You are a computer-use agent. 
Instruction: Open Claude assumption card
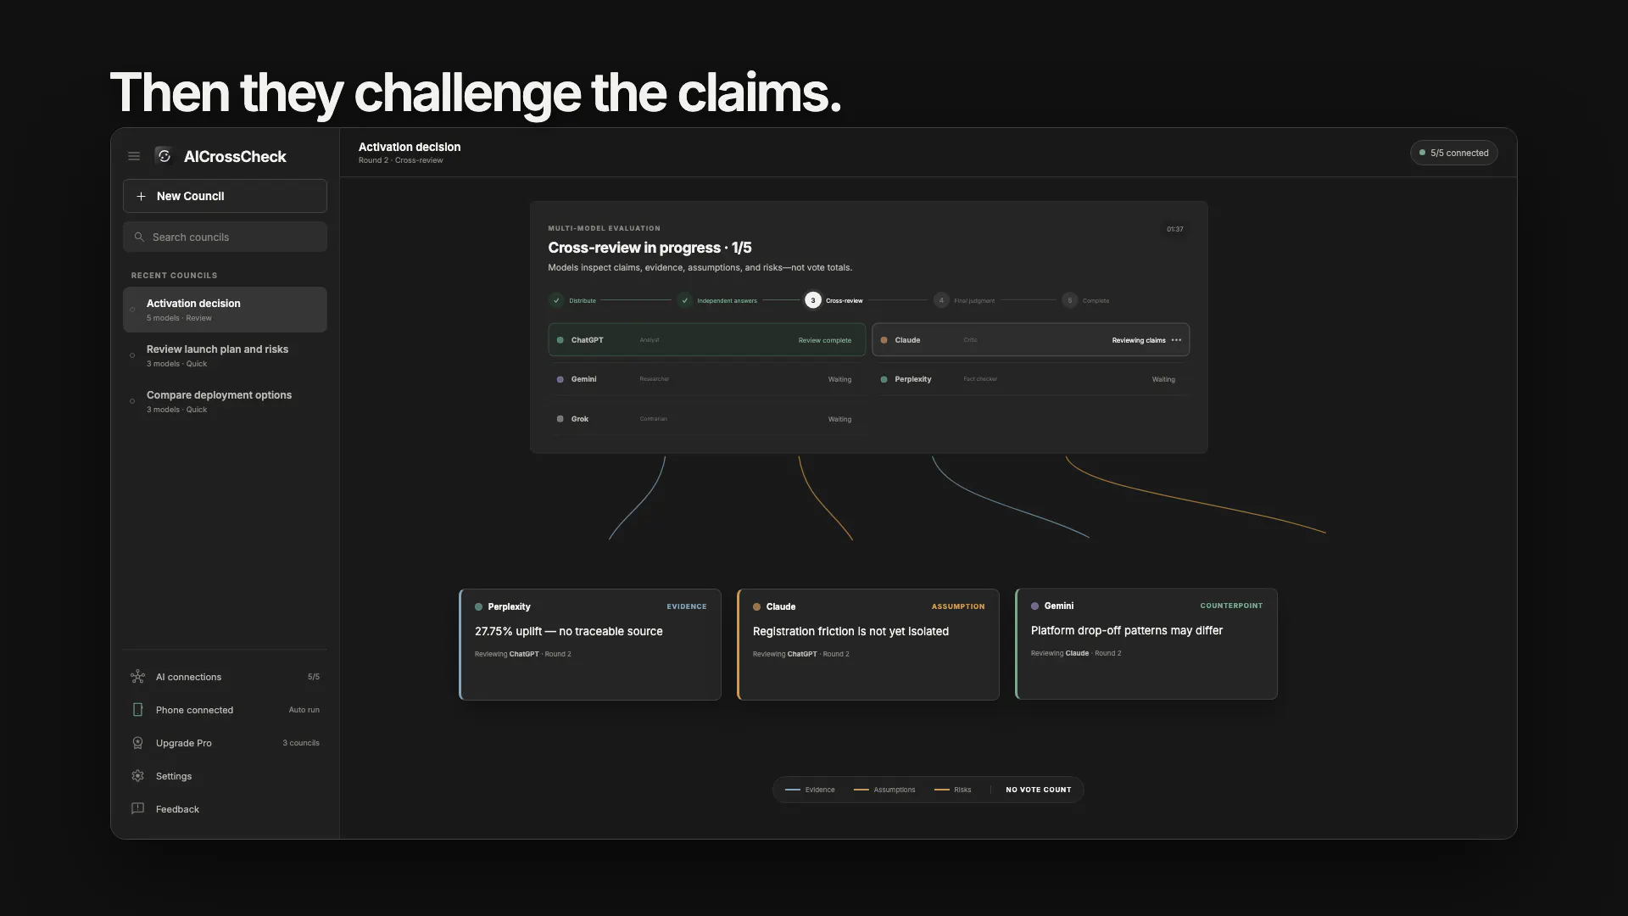point(868,645)
